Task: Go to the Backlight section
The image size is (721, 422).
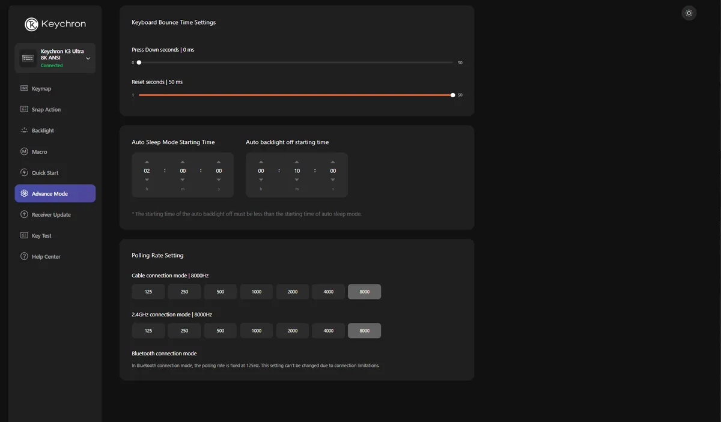Action: [x=55, y=130]
